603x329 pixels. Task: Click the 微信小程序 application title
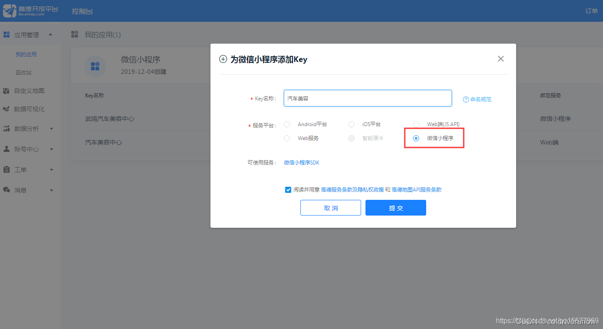click(141, 60)
